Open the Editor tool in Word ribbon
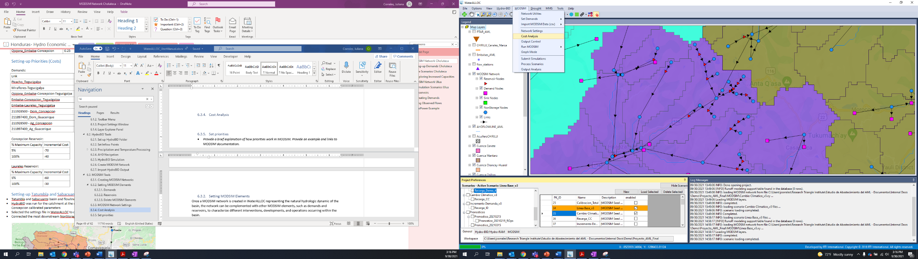Image resolution: width=918 pixels, height=259 pixels. pos(378,68)
